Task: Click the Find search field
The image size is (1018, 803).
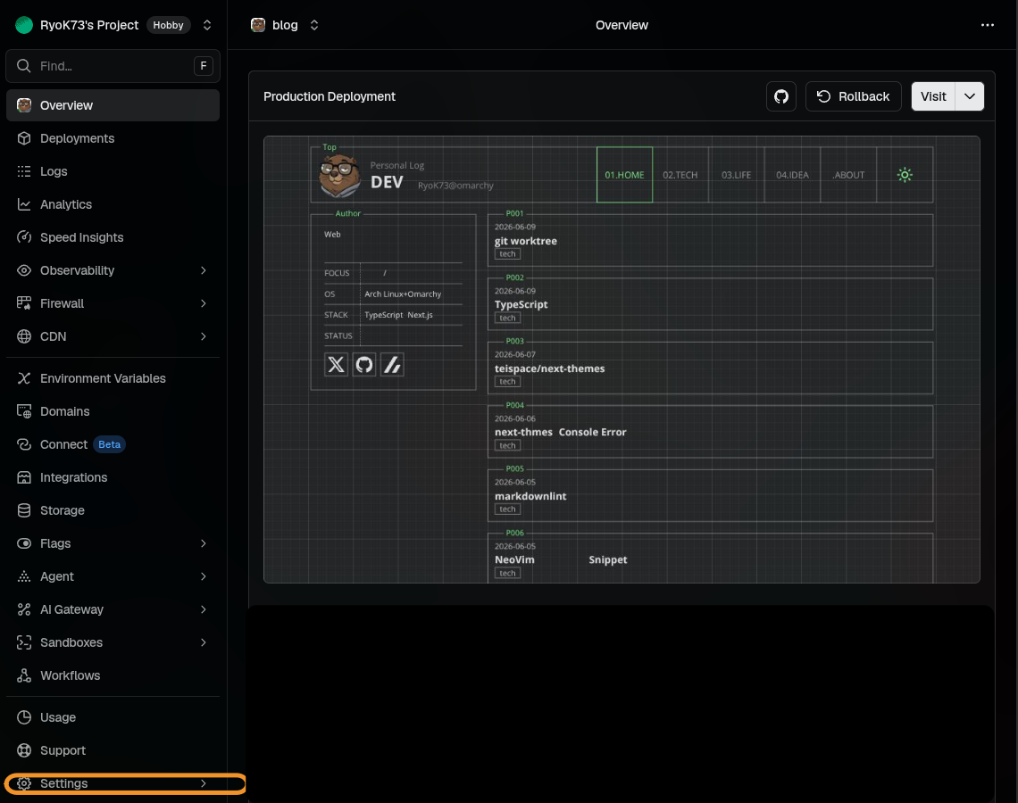Action: tap(113, 65)
